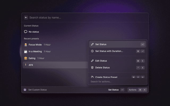170x106 pixels.
Task: Click the speech bubble No status icon
Action: (26, 32)
